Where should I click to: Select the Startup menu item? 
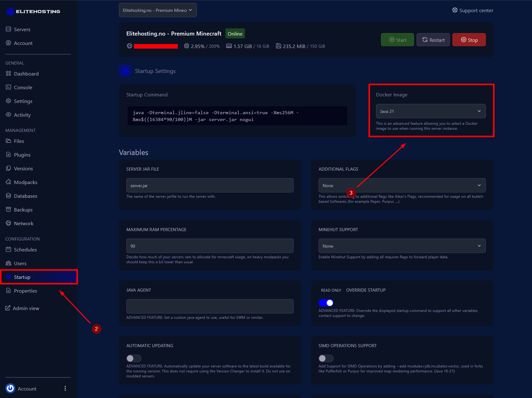point(39,277)
